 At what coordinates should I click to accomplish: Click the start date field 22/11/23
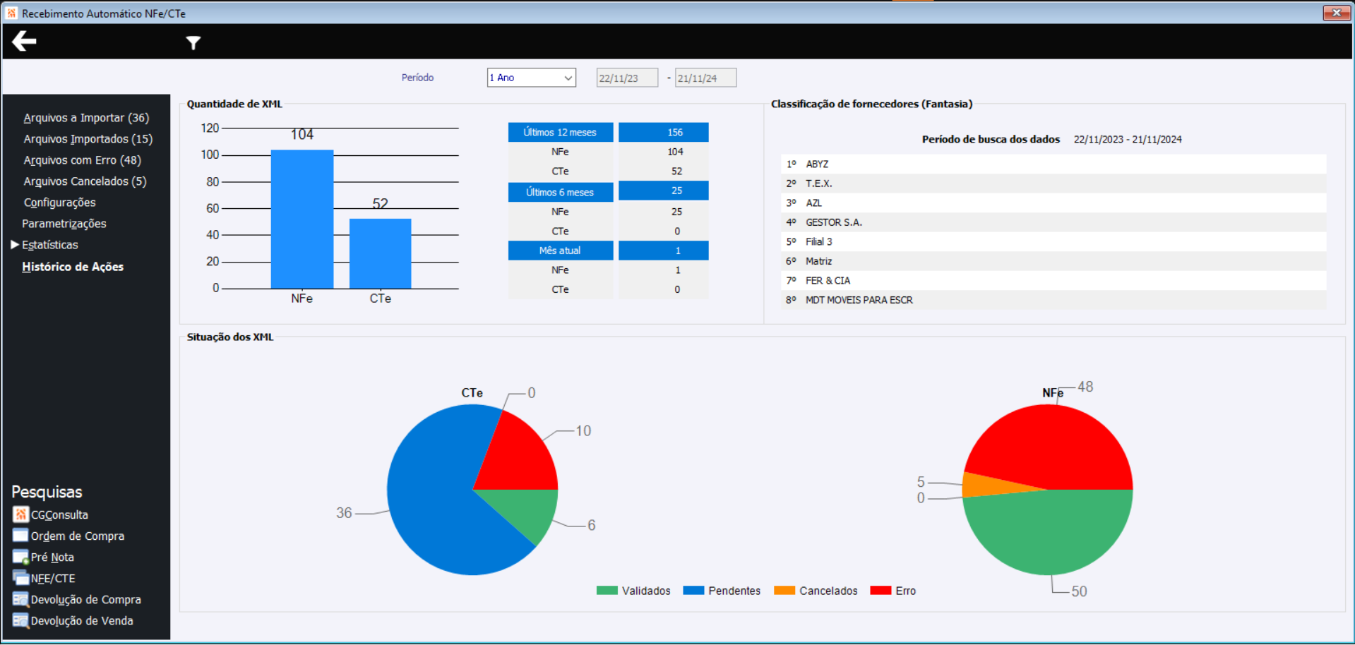click(x=627, y=78)
